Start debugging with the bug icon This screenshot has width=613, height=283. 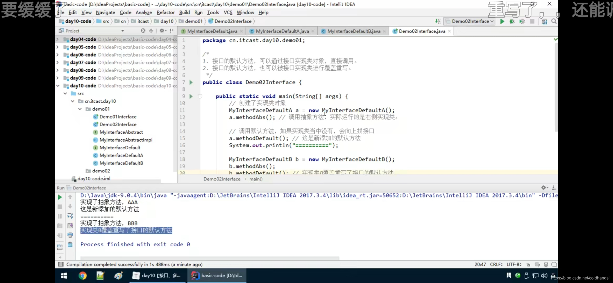tap(512, 21)
